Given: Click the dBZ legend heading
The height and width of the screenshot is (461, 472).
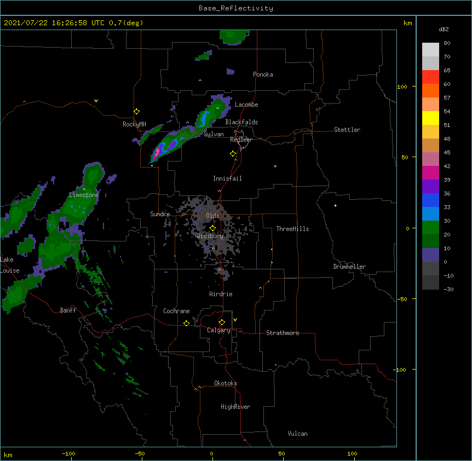Looking at the screenshot, I should click(444, 29).
